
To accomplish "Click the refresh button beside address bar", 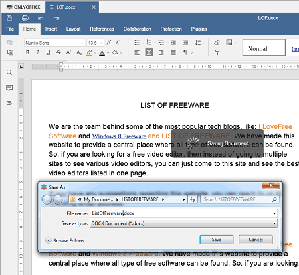I will 193,199.
